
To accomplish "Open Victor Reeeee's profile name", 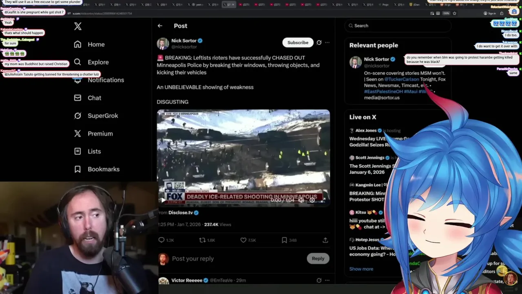I will click(187, 281).
